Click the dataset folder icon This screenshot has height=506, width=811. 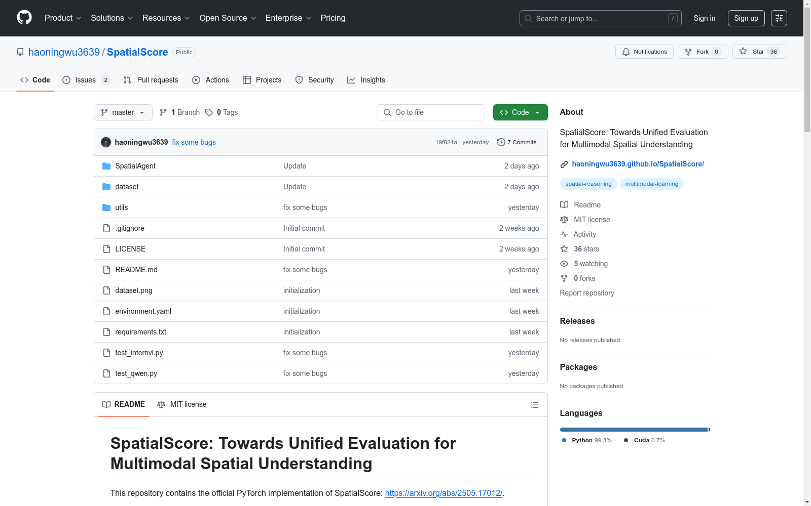tap(106, 187)
